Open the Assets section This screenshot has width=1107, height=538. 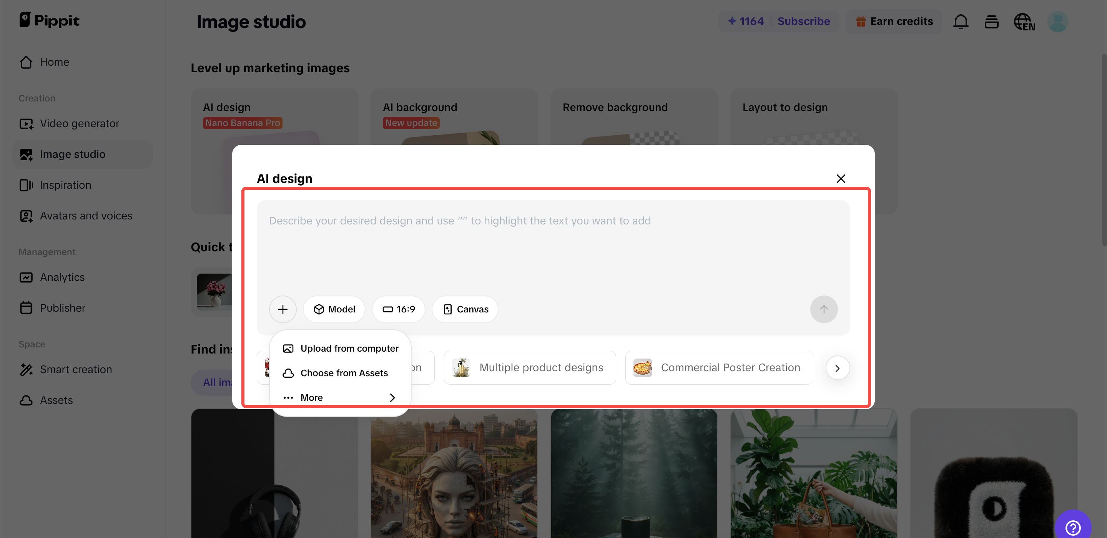[56, 400]
